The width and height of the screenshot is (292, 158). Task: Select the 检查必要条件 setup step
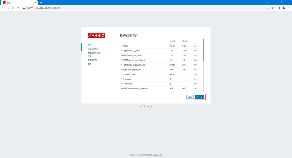(93, 49)
